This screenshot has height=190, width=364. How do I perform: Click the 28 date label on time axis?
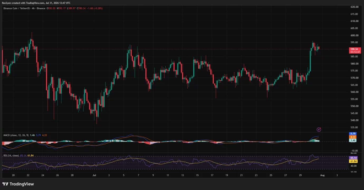[x=72, y=175]
